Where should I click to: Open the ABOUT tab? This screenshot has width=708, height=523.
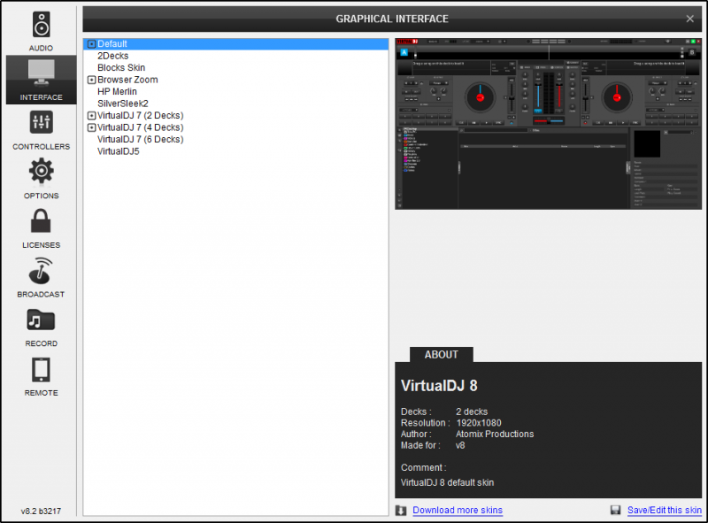click(441, 355)
